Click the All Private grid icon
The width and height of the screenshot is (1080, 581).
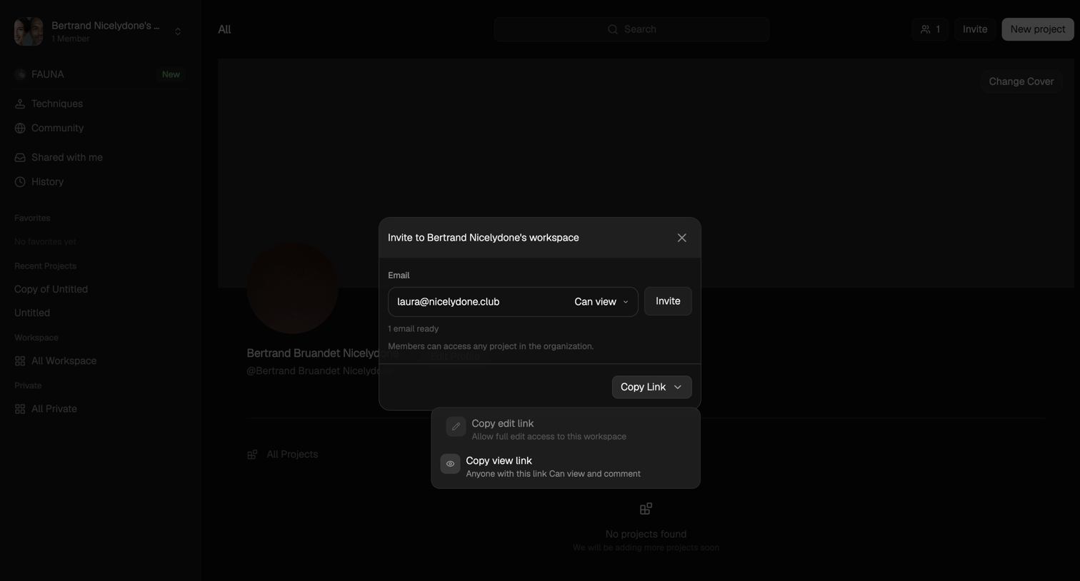[x=20, y=409]
